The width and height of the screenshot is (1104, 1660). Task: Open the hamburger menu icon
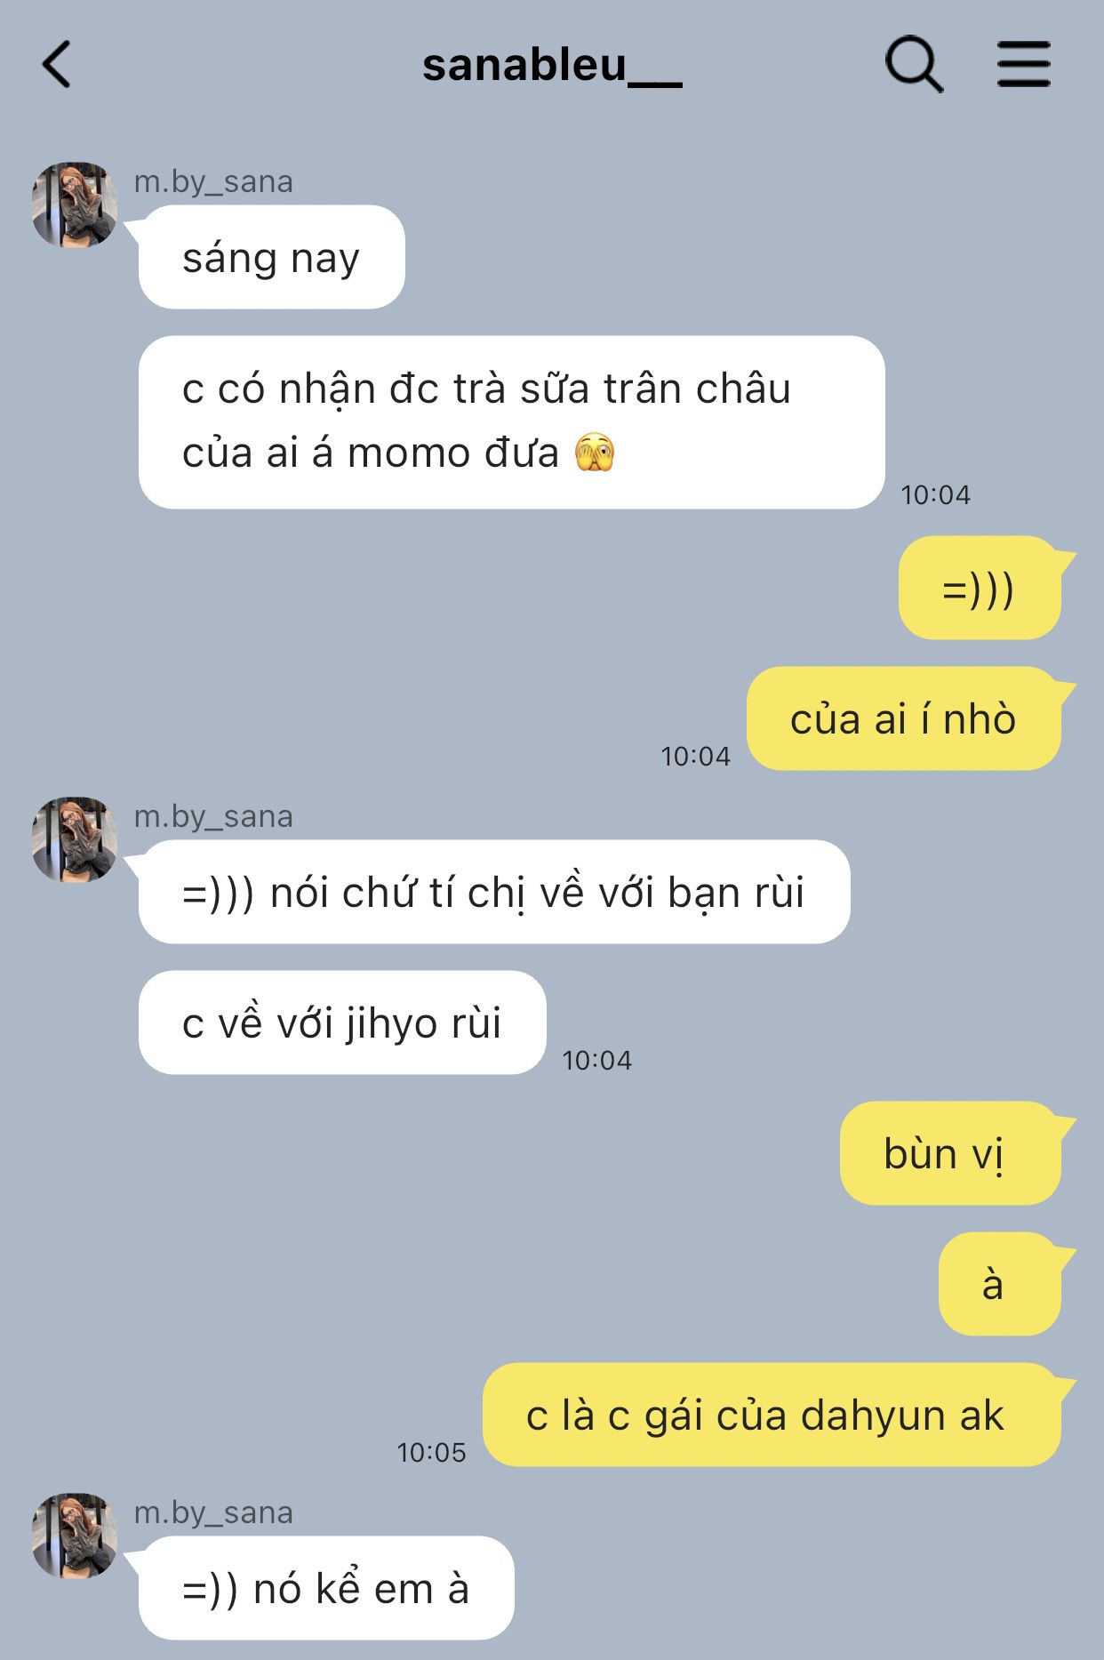(1023, 64)
